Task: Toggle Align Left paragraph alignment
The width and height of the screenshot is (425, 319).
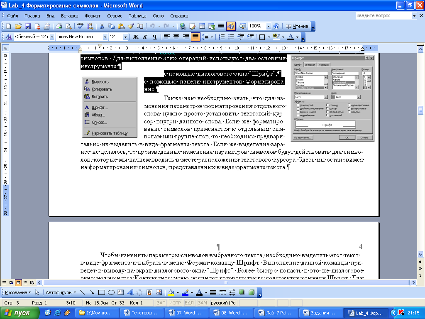Action: pos(167,37)
